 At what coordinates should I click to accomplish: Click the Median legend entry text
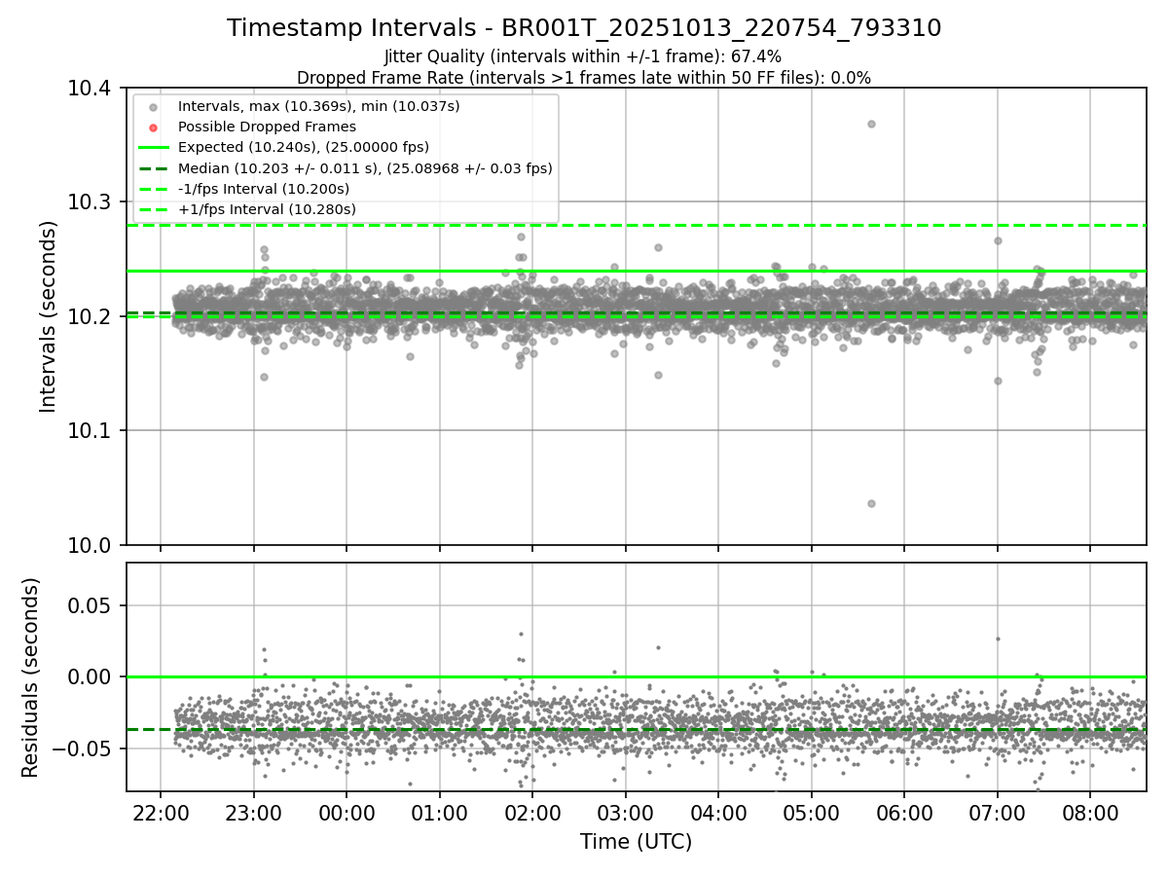(365, 168)
